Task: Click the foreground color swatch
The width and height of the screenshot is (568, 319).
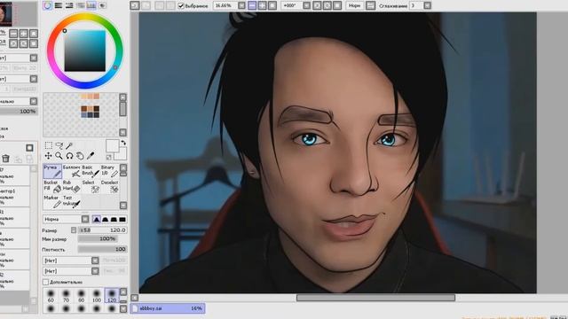Action: pos(113,145)
